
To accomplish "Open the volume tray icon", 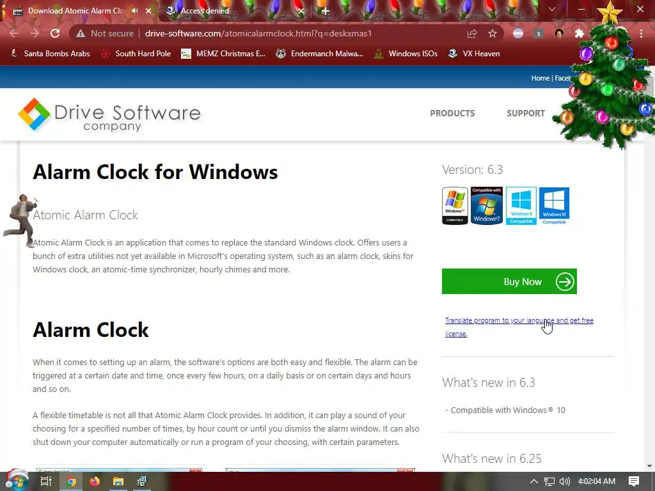I will [564, 481].
